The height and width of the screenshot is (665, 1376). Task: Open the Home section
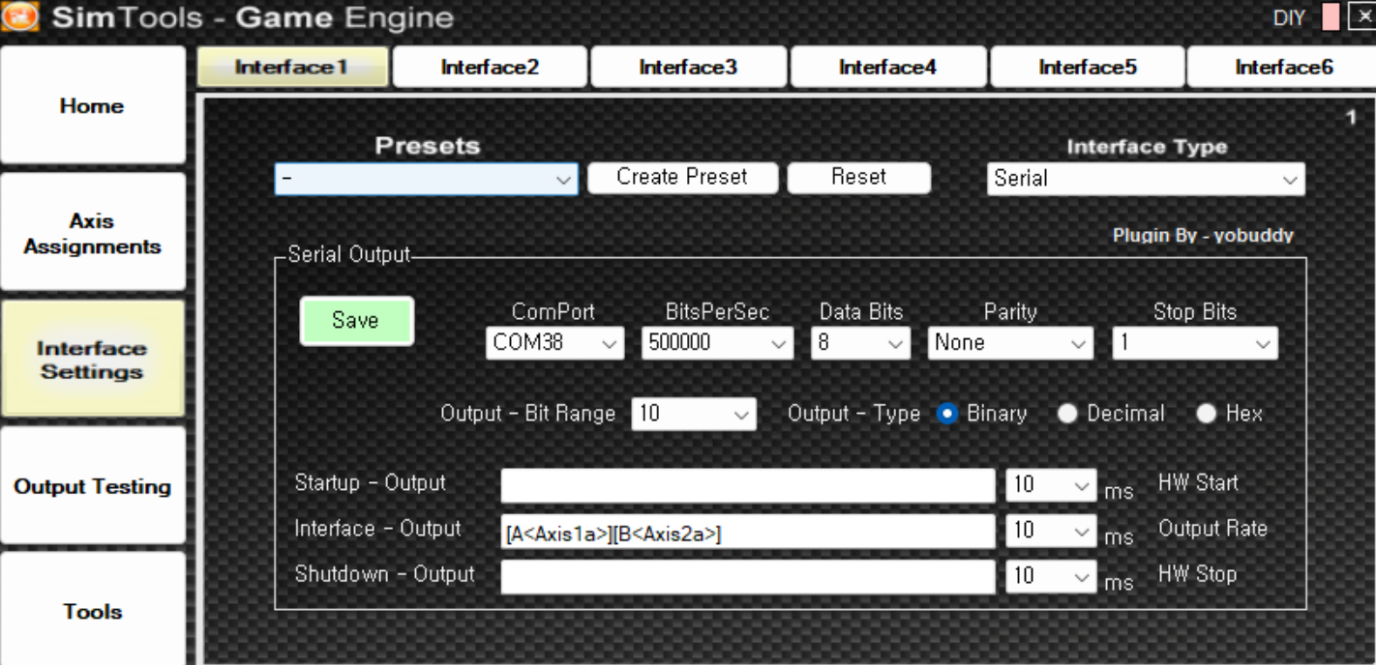(x=92, y=105)
